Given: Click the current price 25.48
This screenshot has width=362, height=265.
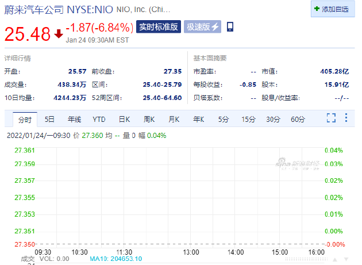Looking at the screenshot, I should pyautogui.click(x=28, y=34).
